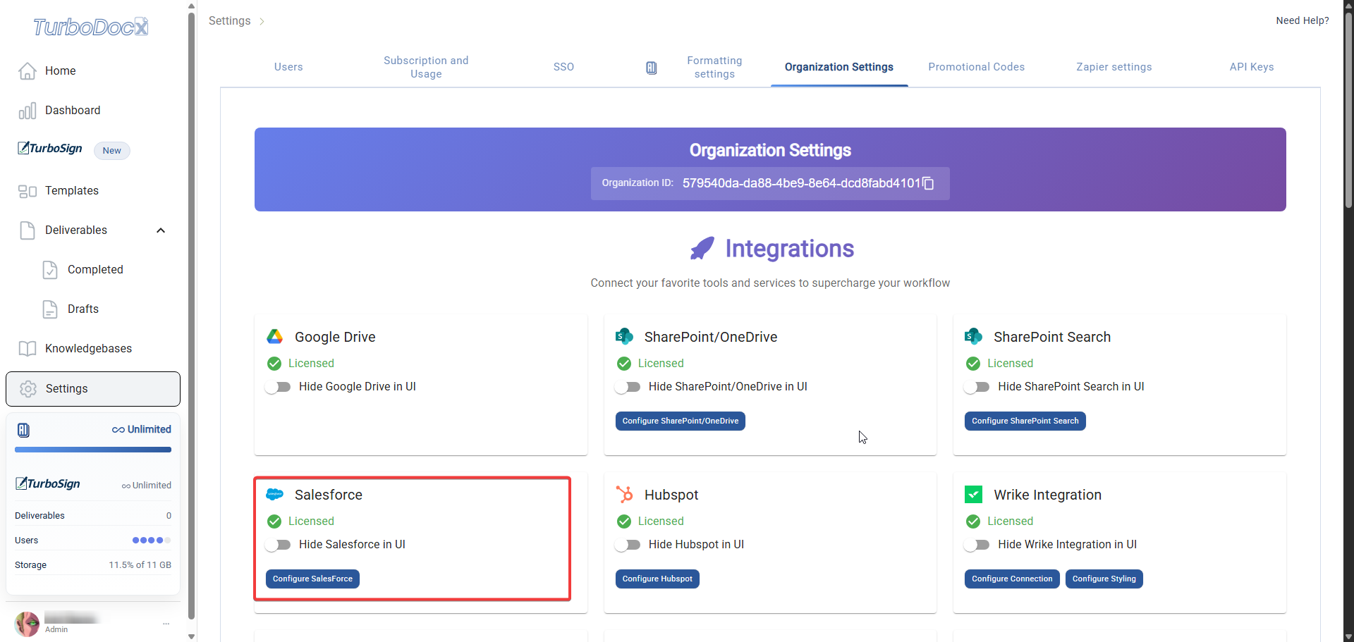Click the TurboSign logo in usage panel
The height and width of the screenshot is (642, 1354).
coord(48,484)
